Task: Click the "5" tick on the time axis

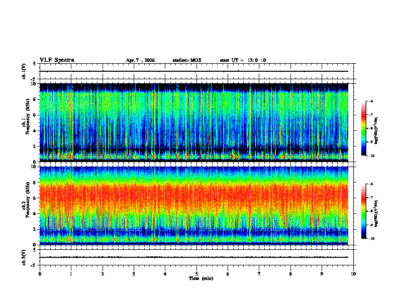Action: [196, 274]
